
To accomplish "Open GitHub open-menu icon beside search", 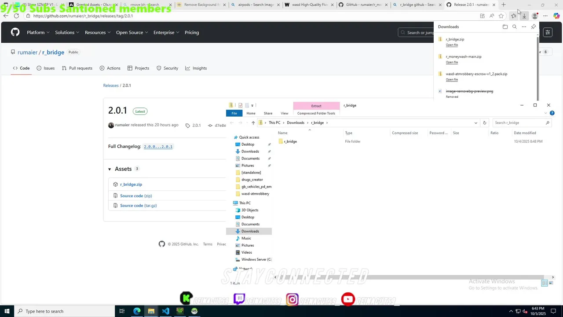I will (548, 32).
